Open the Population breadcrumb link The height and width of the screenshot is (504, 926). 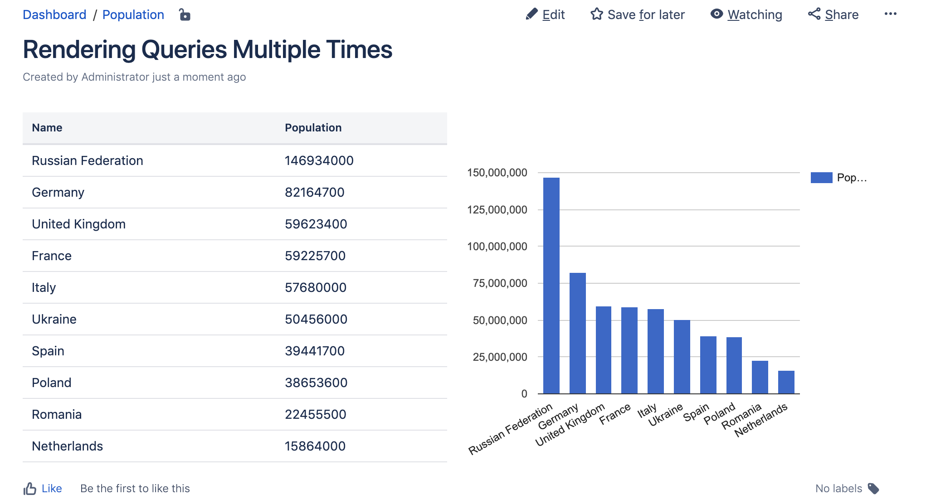(x=133, y=15)
